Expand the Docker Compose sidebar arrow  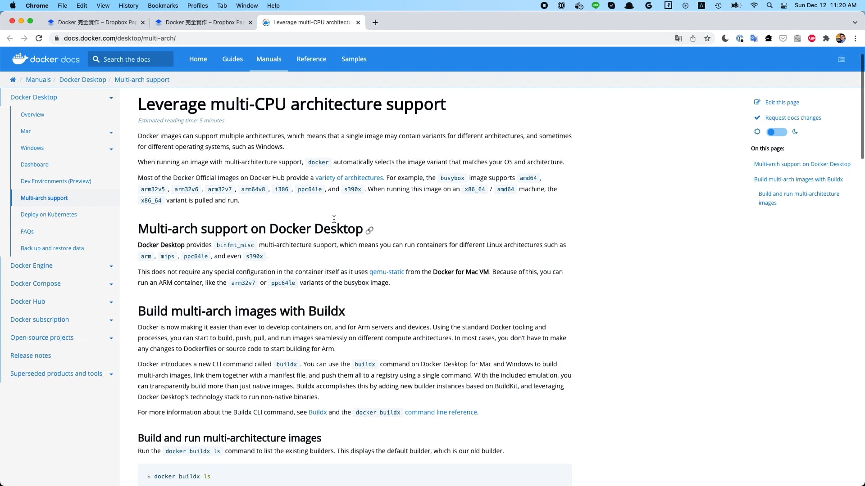coord(111,284)
